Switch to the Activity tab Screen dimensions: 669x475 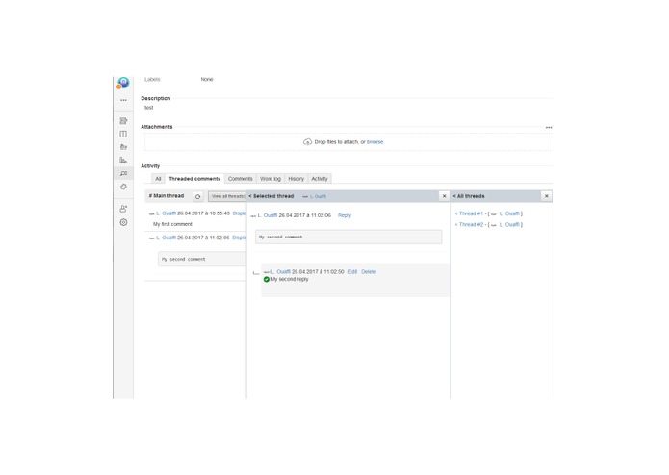(320, 179)
